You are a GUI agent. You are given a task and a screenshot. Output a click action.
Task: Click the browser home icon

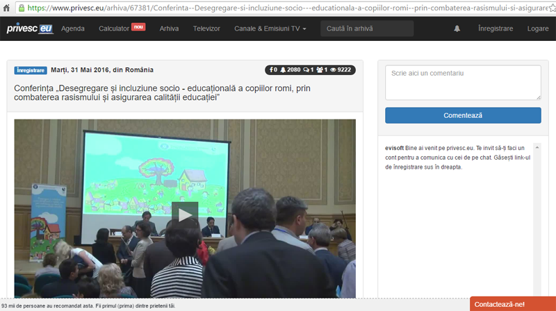click(x=6, y=8)
